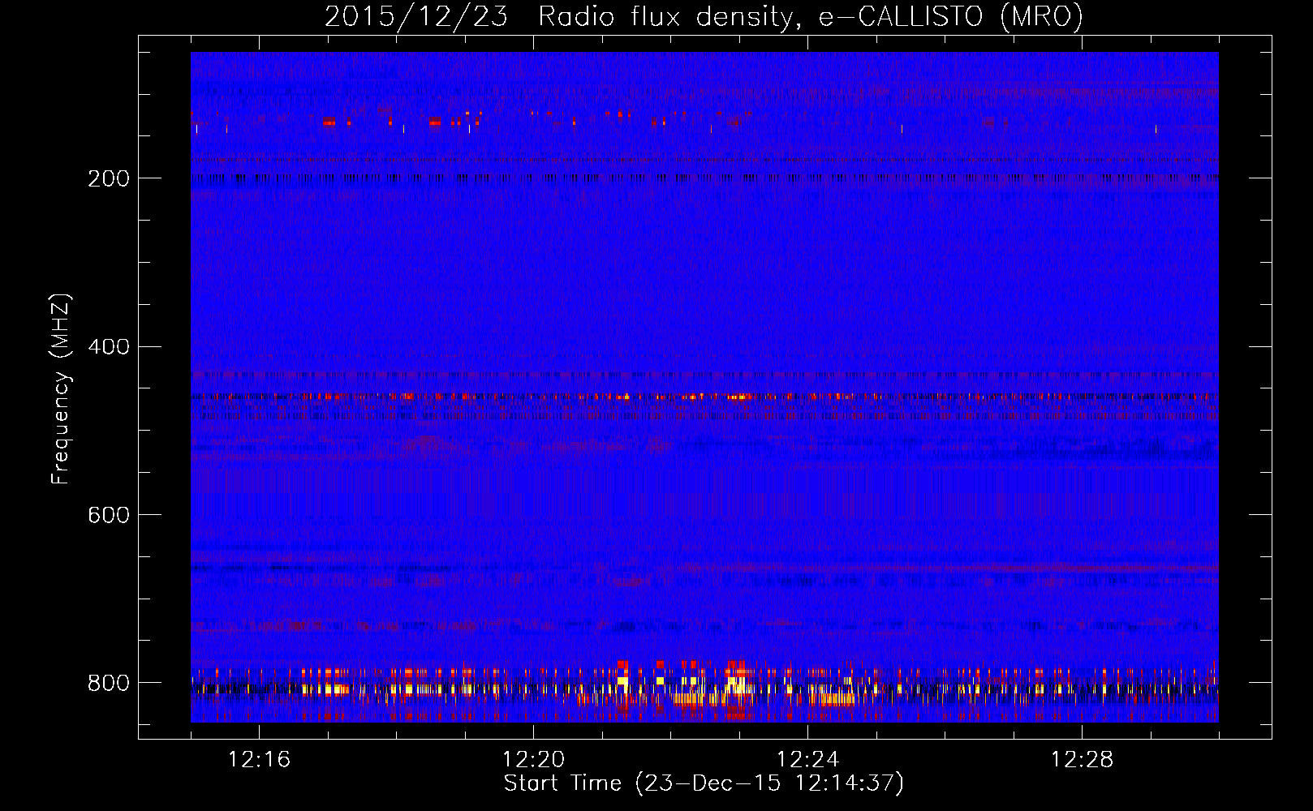Click the 'Frequency (MHZ)' axis label
1313x811 pixels.
pos(61,388)
